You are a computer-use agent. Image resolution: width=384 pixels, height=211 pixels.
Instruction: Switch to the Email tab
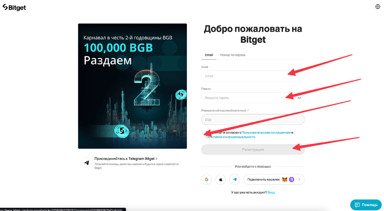pos(209,55)
